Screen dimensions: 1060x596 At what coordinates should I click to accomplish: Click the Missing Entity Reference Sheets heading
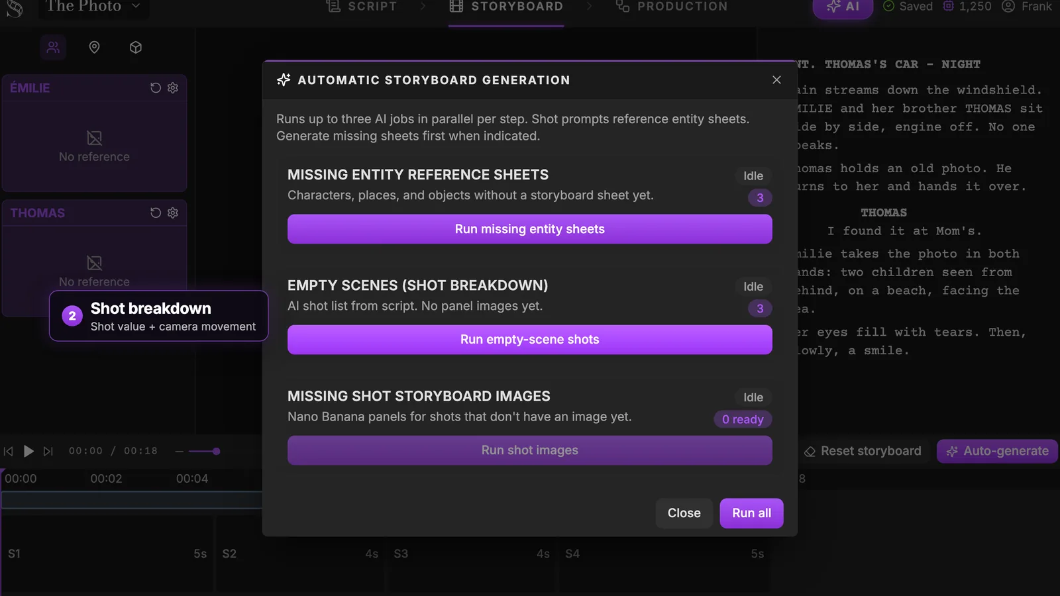[418, 175]
